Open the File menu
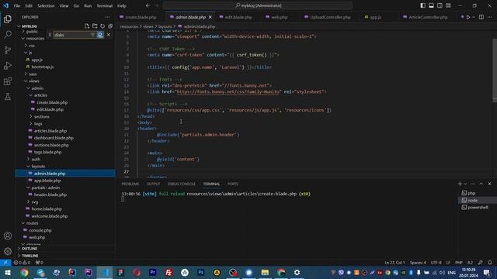The width and height of the screenshot is (497, 279). click(x=17, y=5)
